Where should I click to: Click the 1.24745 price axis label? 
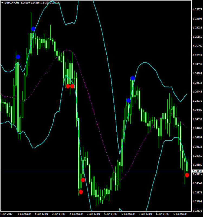197,92
